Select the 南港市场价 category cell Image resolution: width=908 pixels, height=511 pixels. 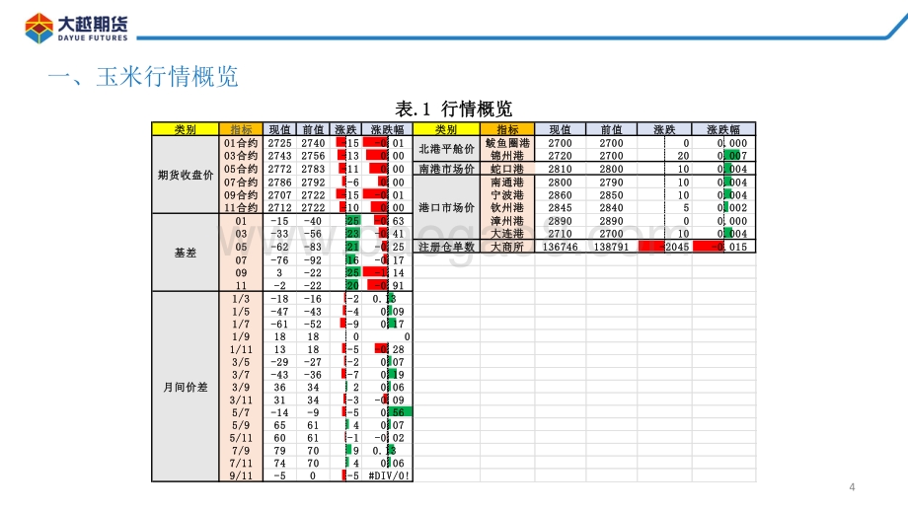(x=446, y=169)
